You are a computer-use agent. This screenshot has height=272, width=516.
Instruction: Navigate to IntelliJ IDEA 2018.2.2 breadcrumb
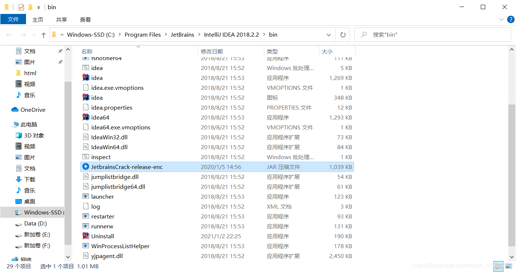pos(232,35)
